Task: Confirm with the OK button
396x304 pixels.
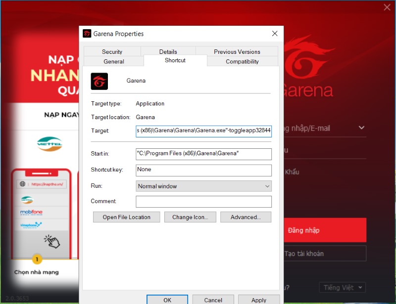Action: [x=167, y=300]
